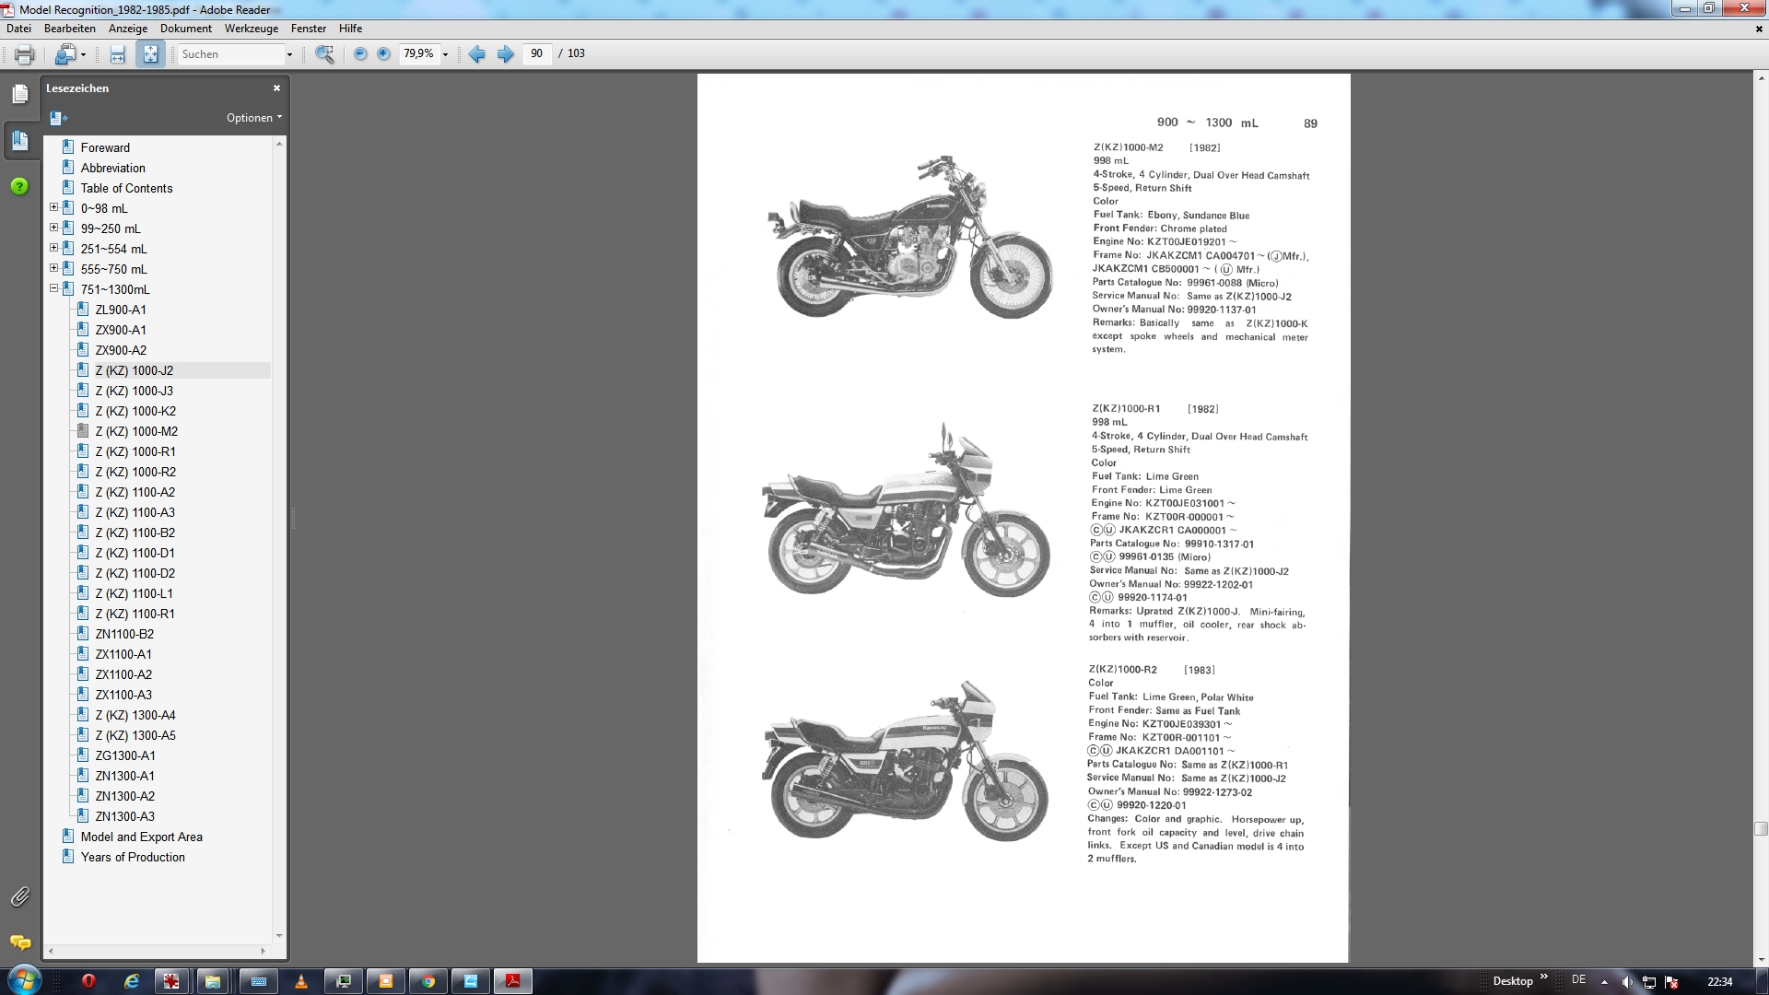
Task: Go to next page with right arrow
Action: click(506, 54)
